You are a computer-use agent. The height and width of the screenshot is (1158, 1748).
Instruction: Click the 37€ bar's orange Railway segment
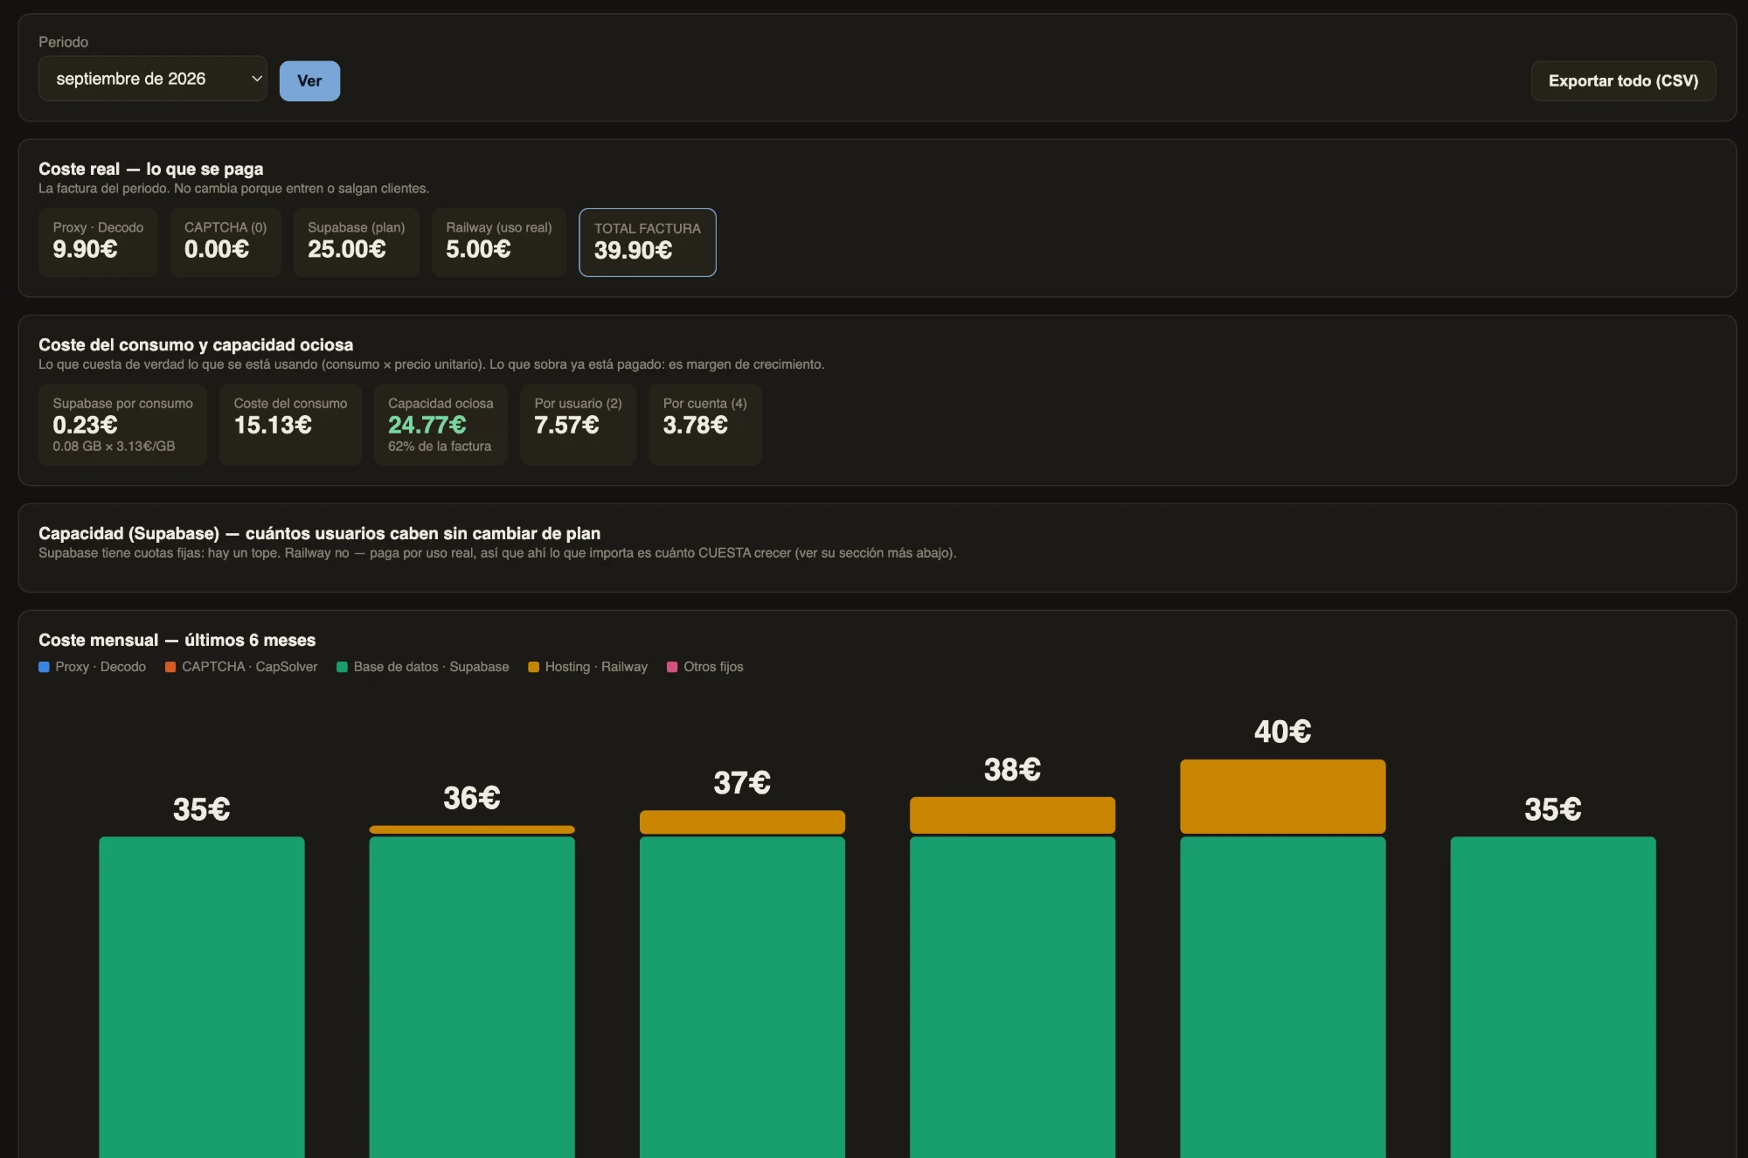tap(742, 822)
